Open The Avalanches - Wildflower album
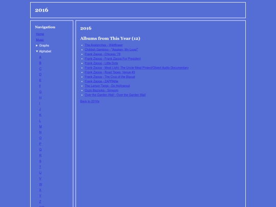The image size is (276, 207). click(104, 45)
